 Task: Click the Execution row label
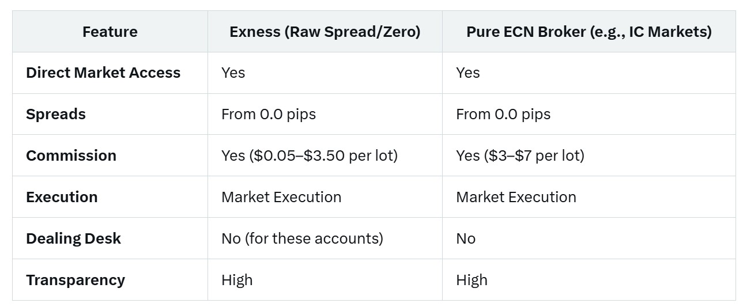(x=62, y=197)
